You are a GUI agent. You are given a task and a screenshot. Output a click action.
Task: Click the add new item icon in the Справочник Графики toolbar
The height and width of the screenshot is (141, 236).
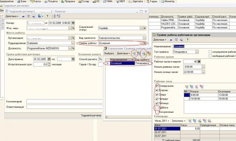point(134,54)
